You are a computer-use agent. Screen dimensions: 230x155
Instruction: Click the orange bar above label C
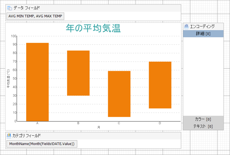coord(119,94)
